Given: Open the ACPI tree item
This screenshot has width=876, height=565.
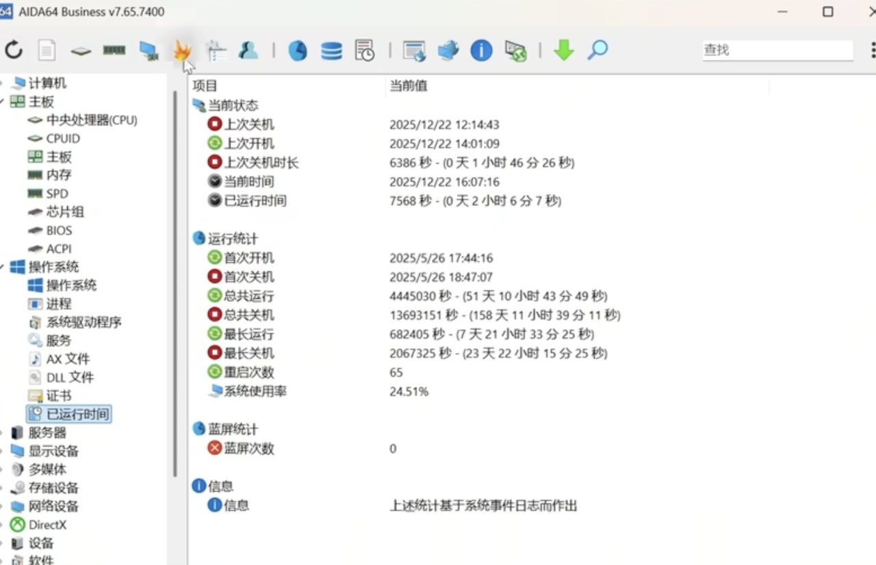Looking at the screenshot, I should coord(59,249).
